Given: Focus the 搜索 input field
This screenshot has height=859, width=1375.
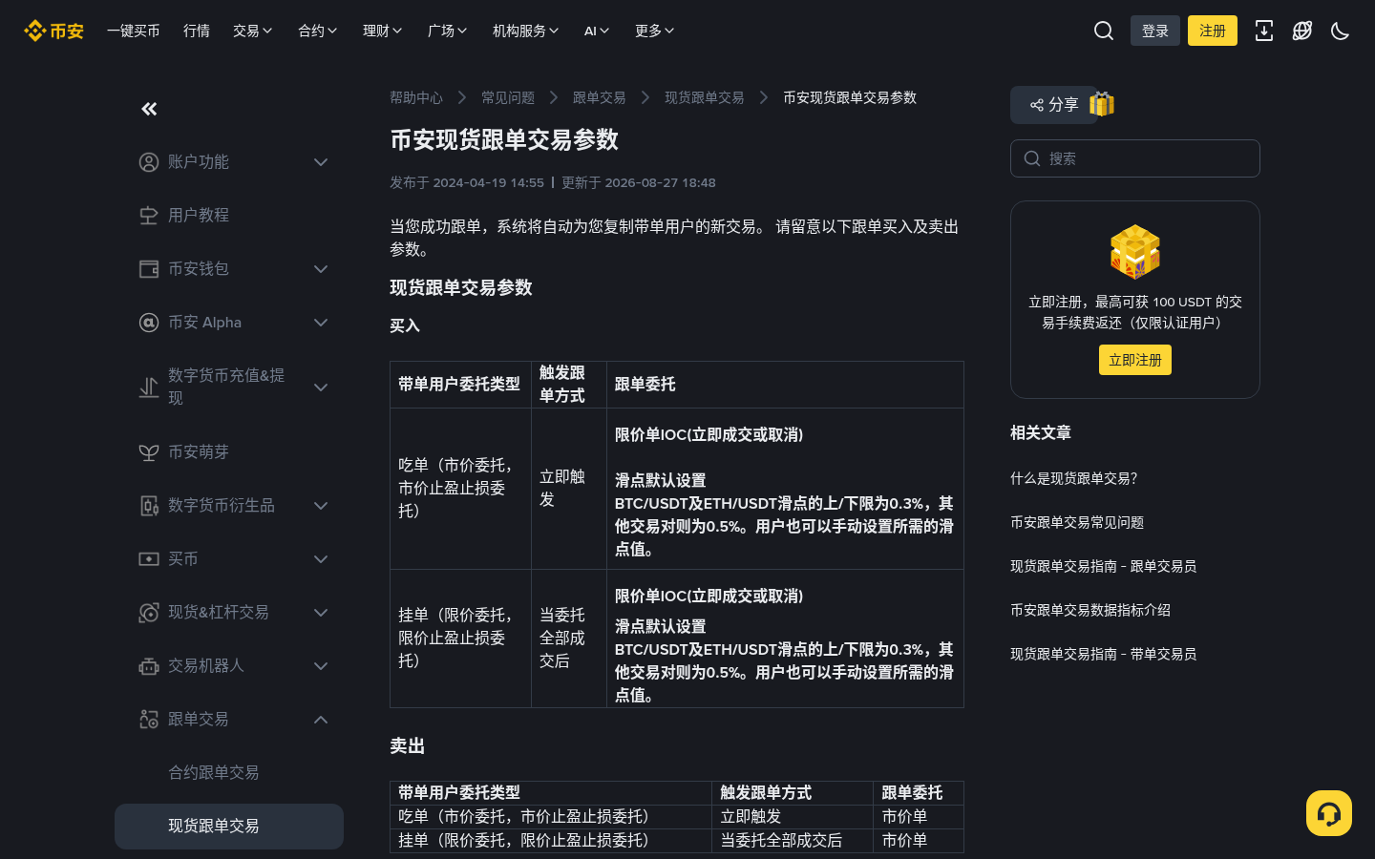Looking at the screenshot, I should tap(1135, 158).
